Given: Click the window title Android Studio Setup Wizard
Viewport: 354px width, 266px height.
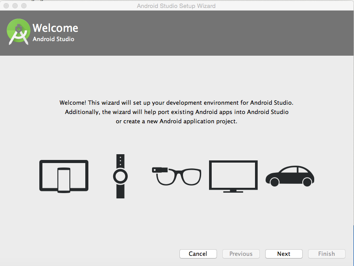Looking at the screenshot, I should [x=176, y=6].
